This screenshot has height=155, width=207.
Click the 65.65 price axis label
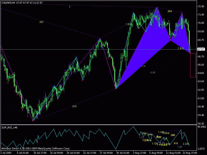click(x=201, y=65)
